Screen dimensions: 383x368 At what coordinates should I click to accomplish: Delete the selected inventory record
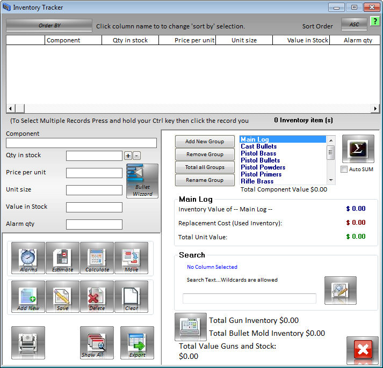(97, 297)
